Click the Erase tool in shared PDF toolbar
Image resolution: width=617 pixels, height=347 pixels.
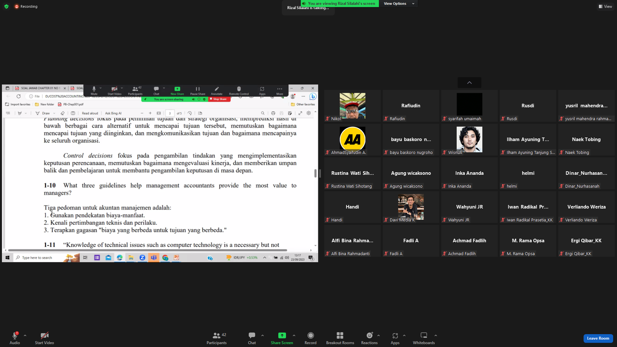coord(63,113)
